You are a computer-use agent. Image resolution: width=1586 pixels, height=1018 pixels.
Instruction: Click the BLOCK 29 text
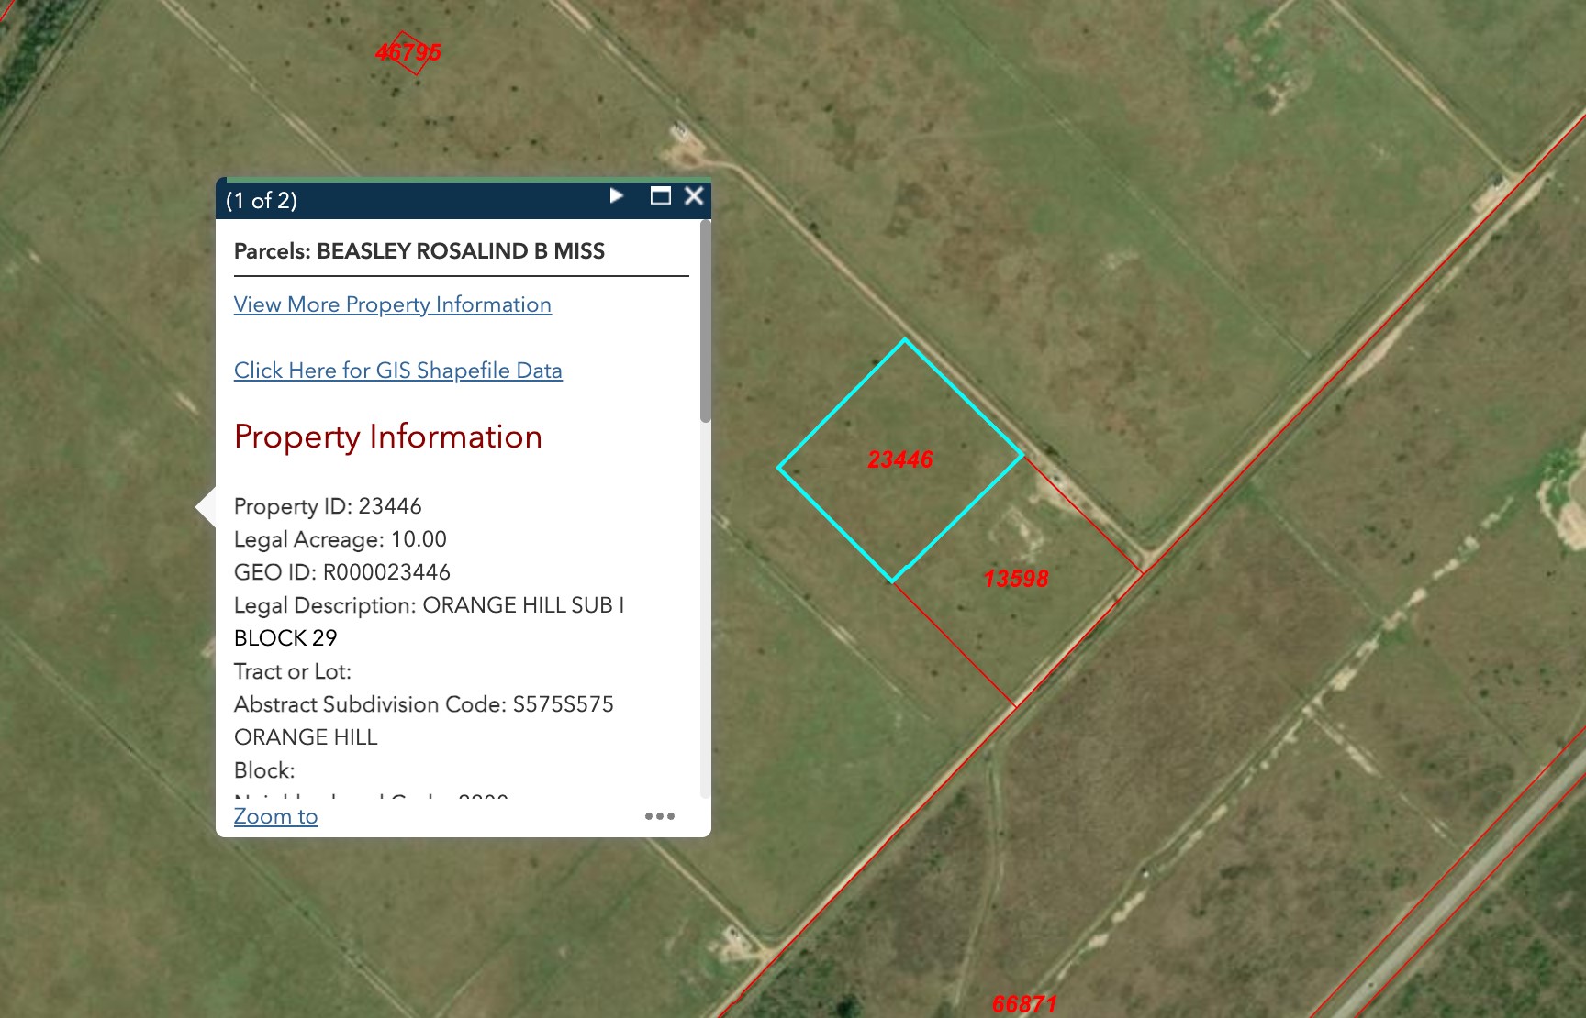(x=285, y=638)
